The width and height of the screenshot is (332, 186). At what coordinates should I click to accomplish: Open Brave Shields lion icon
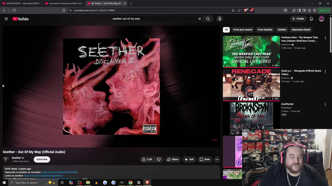point(246,10)
